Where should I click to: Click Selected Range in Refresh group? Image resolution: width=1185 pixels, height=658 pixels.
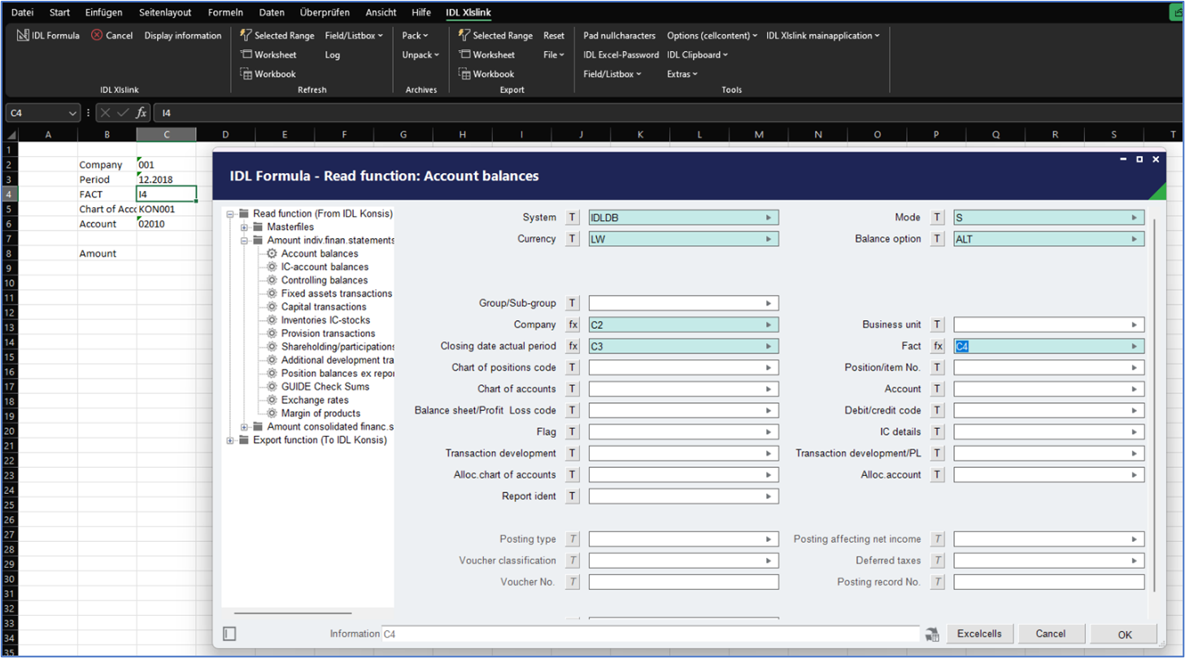(277, 36)
